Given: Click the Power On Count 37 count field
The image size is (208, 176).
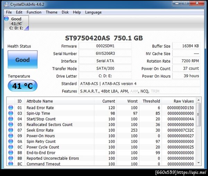Looking at the screenshot, I should coord(186,68).
